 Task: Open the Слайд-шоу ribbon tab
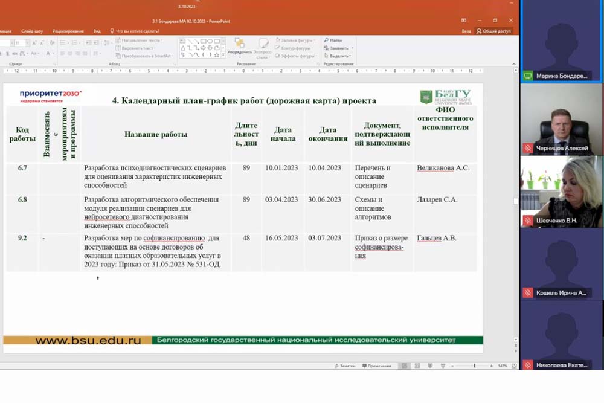pos(32,31)
